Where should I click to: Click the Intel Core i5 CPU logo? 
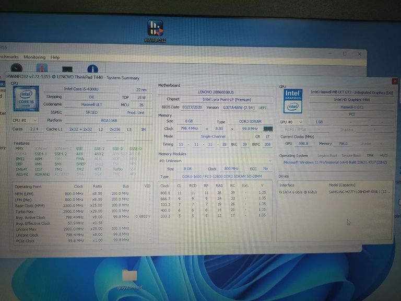pos(26,99)
